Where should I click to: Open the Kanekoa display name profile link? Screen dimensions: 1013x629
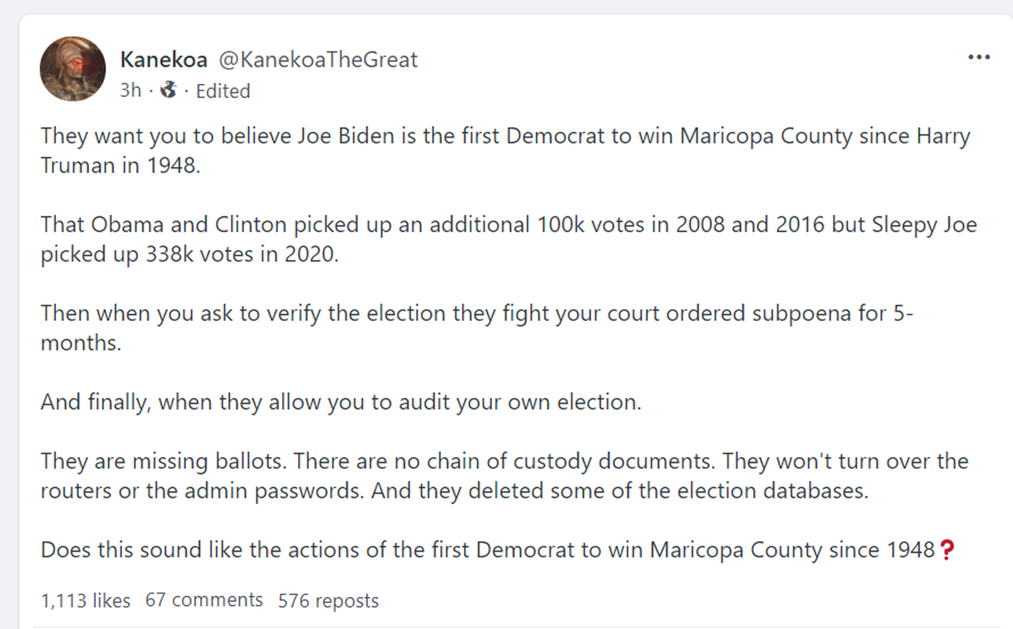[x=164, y=59]
